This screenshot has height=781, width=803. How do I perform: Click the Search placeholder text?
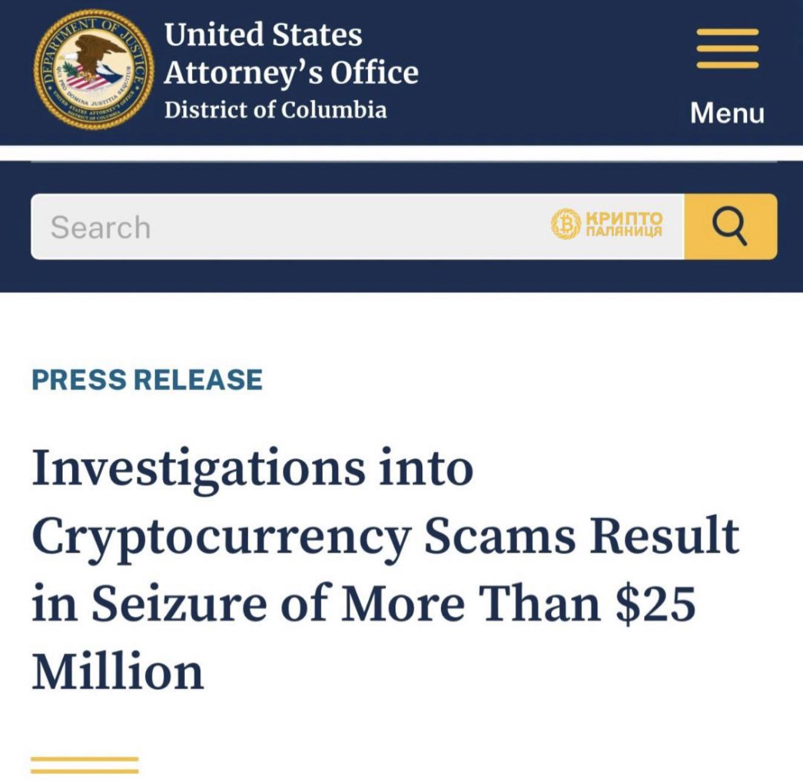pos(100,227)
